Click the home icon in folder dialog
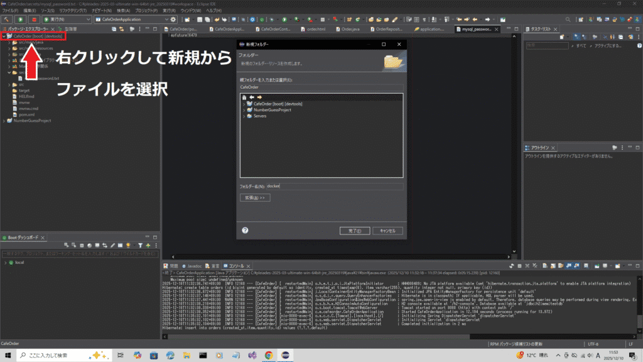Image resolution: width=643 pixels, height=362 pixels. [244, 97]
